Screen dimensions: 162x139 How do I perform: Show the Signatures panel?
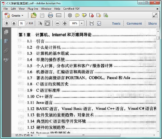click(6, 60)
